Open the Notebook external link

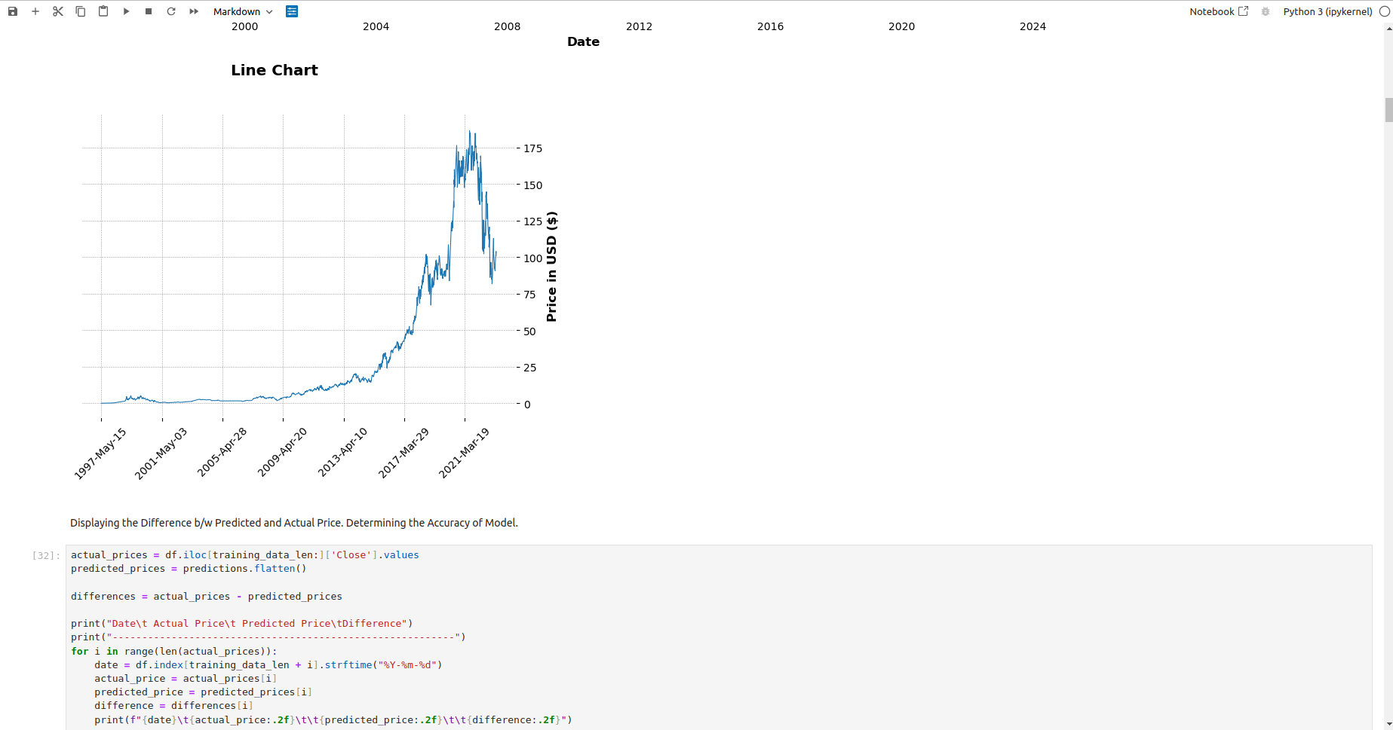click(1242, 11)
